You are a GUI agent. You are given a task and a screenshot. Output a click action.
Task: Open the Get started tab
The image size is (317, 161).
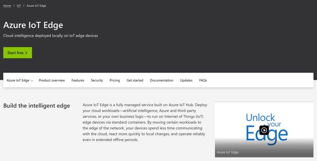click(x=135, y=80)
